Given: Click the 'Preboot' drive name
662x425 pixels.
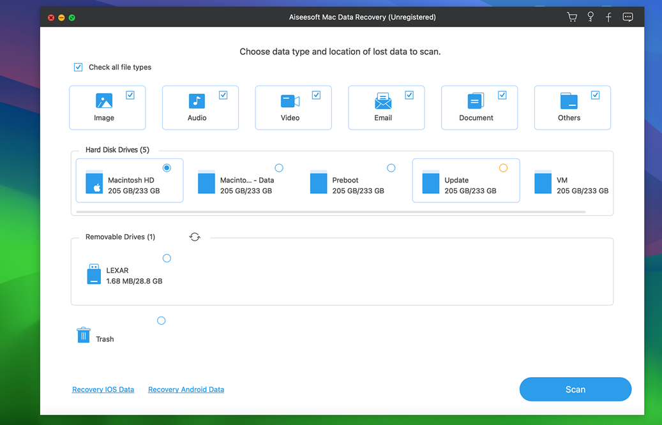Looking at the screenshot, I should (x=345, y=180).
